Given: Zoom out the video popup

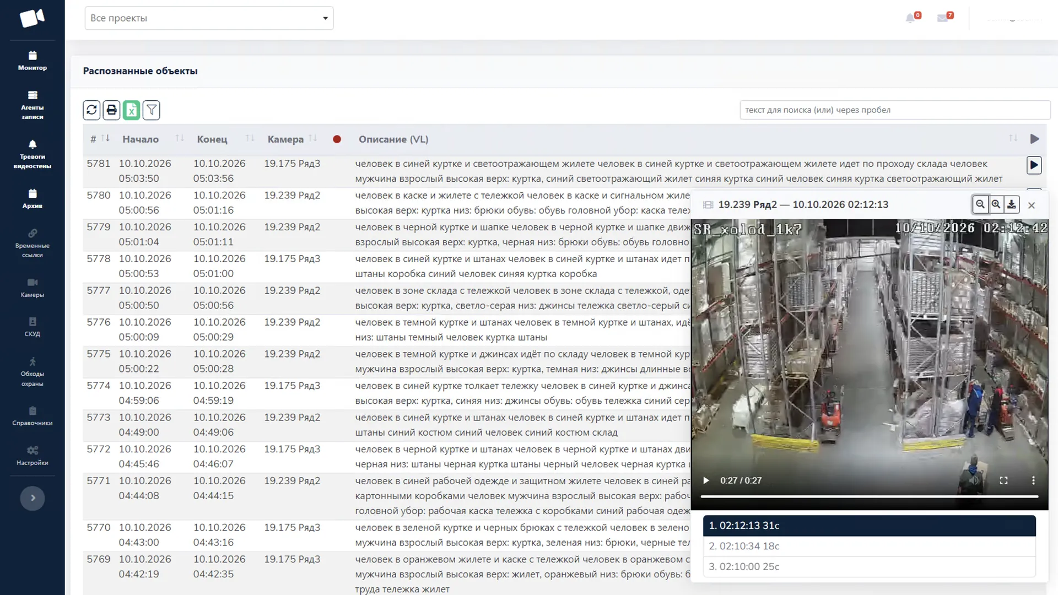Looking at the screenshot, I should click(980, 204).
